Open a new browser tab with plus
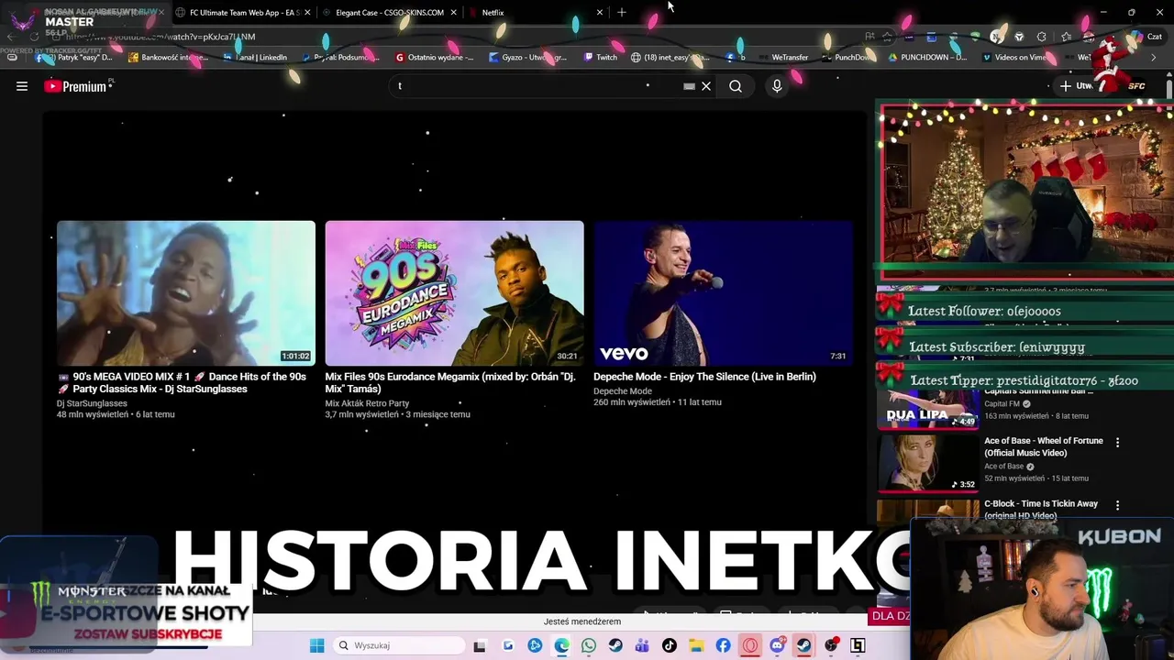The height and width of the screenshot is (660, 1174). (x=622, y=13)
